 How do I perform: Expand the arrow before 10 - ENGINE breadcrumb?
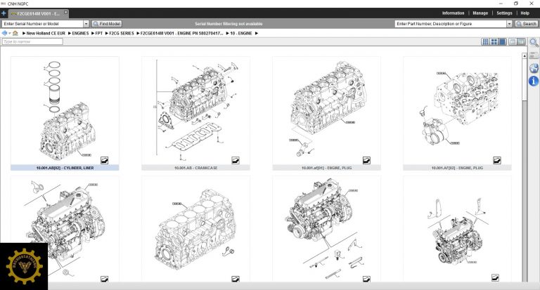click(x=228, y=34)
